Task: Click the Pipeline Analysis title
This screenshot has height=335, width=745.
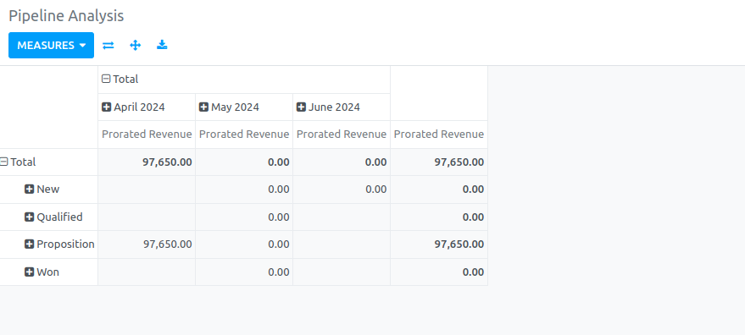Action: [66, 16]
